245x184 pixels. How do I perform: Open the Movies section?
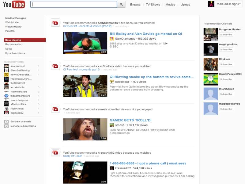point(170,5)
